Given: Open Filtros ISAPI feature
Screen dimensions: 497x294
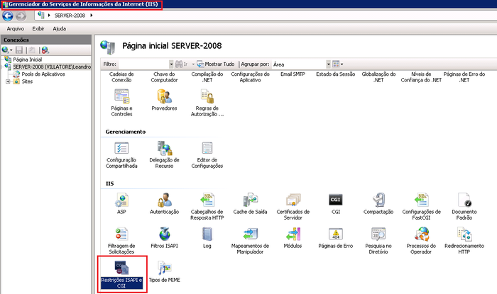Looking at the screenshot, I should (x=164, y=238).
